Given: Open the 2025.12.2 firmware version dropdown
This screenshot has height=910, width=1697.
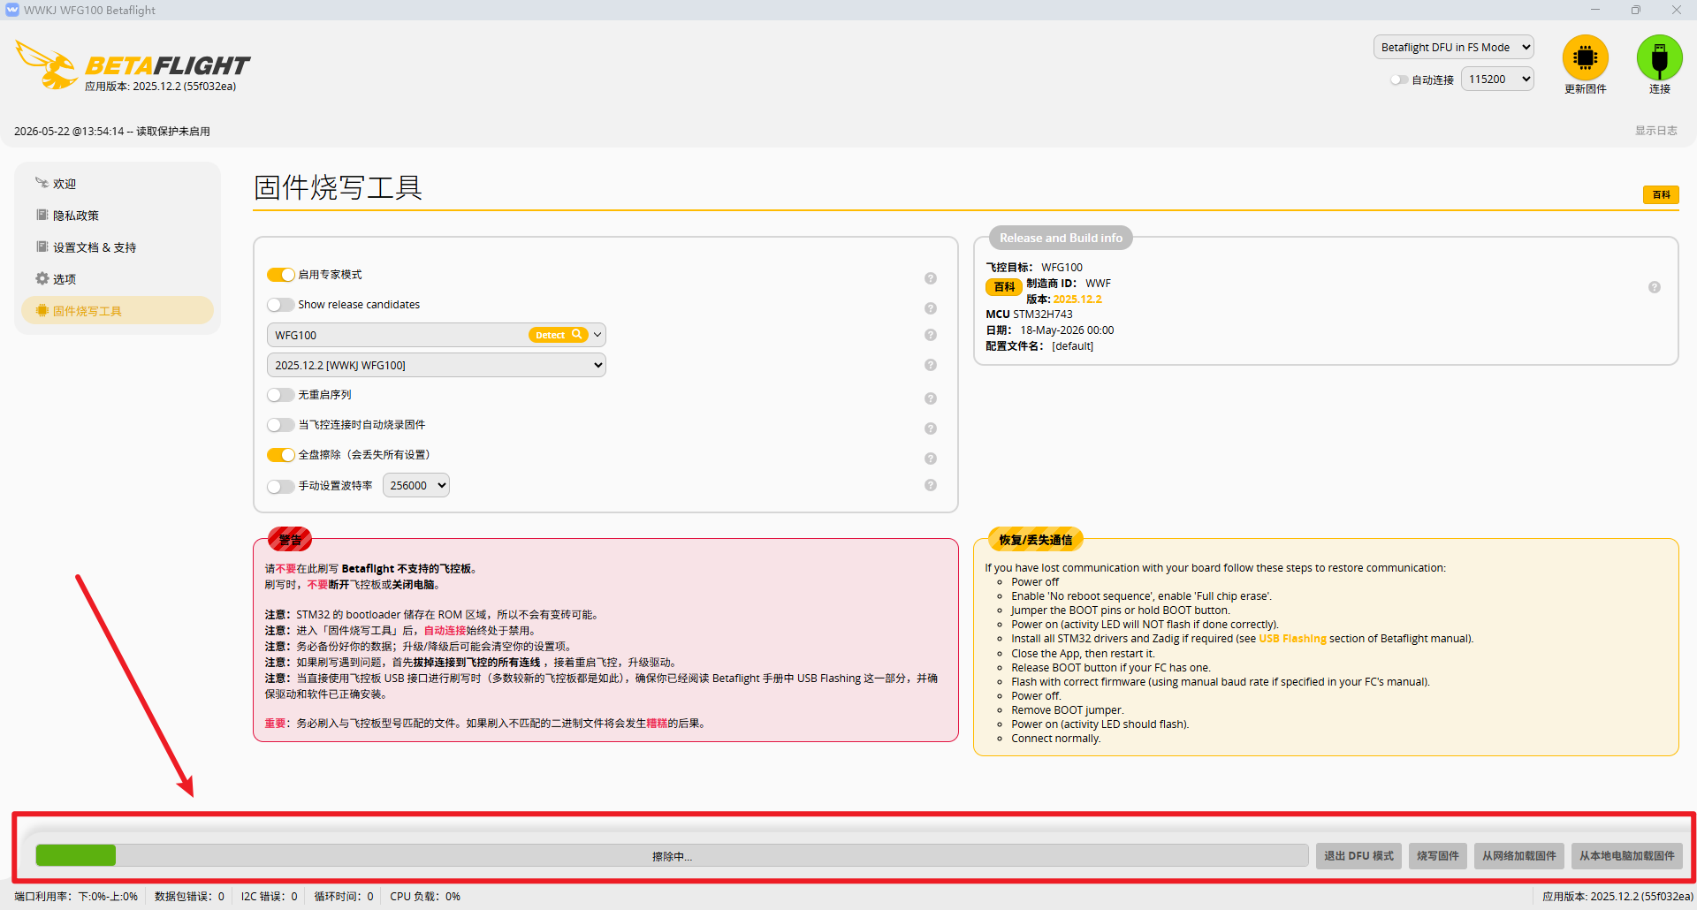Looking at the screenshot, I should point(437,365).
